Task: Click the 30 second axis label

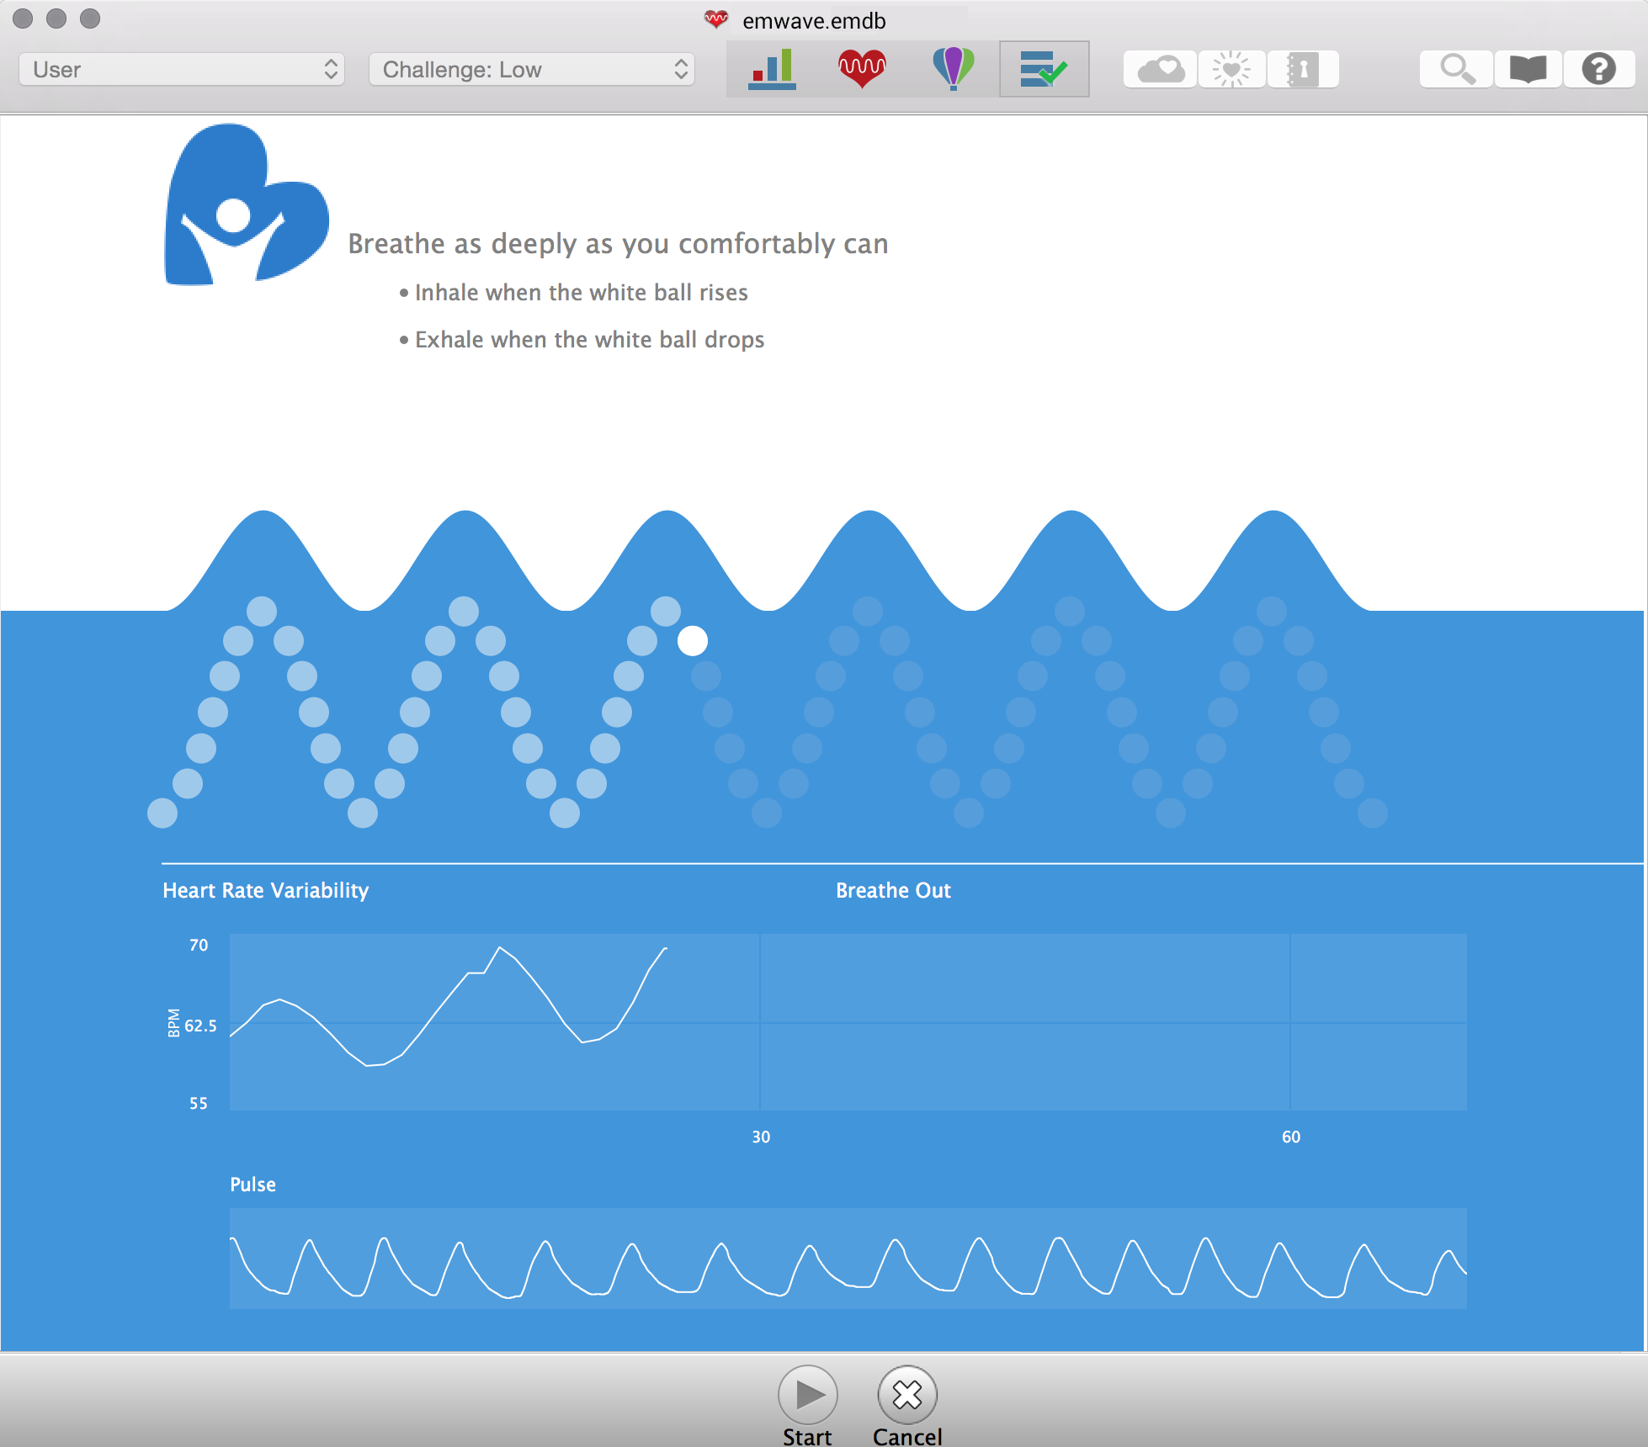Action: (x=761, y=1137)
